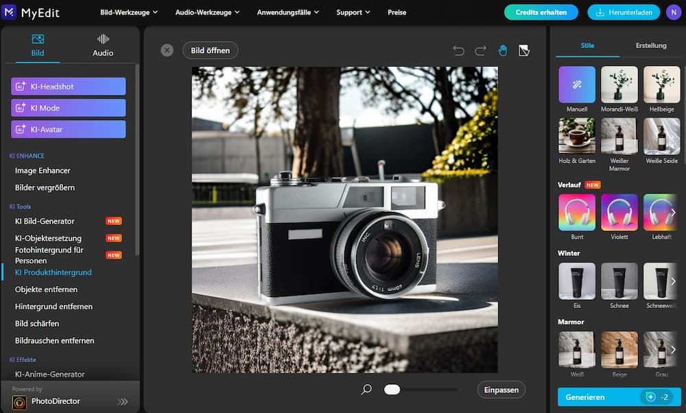This screenshot has width=686, height=413.
Task: Switch to the Erstellung tab
Action: [x=651, y=46]
